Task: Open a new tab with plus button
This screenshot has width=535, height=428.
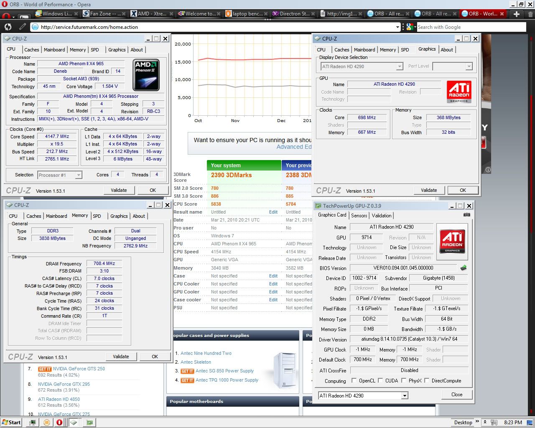Action: tap(517, 14)
